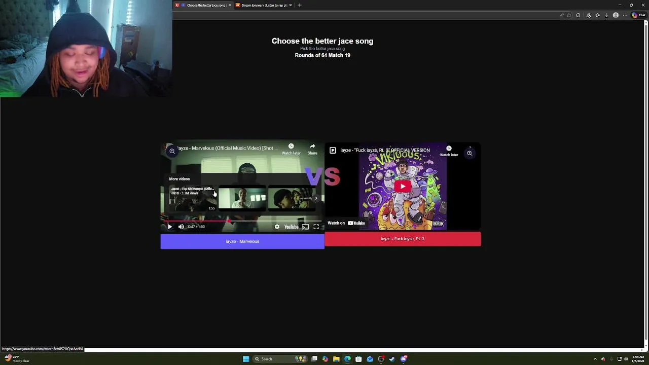Open the Windows Start menu
649x365 pixels.
click(x=246, y=359)
